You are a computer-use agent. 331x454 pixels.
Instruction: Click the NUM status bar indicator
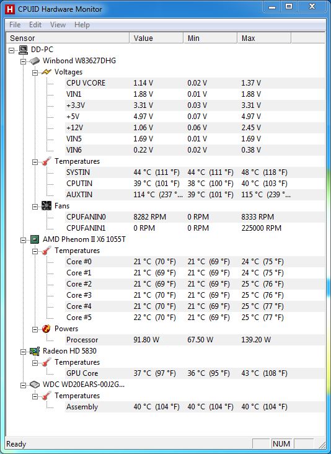click(x=281, y=444)
